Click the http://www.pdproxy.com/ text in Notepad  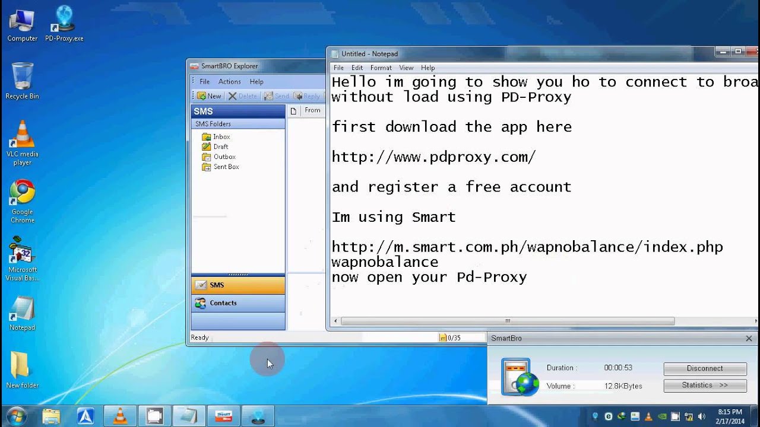(x=433, y=157)
